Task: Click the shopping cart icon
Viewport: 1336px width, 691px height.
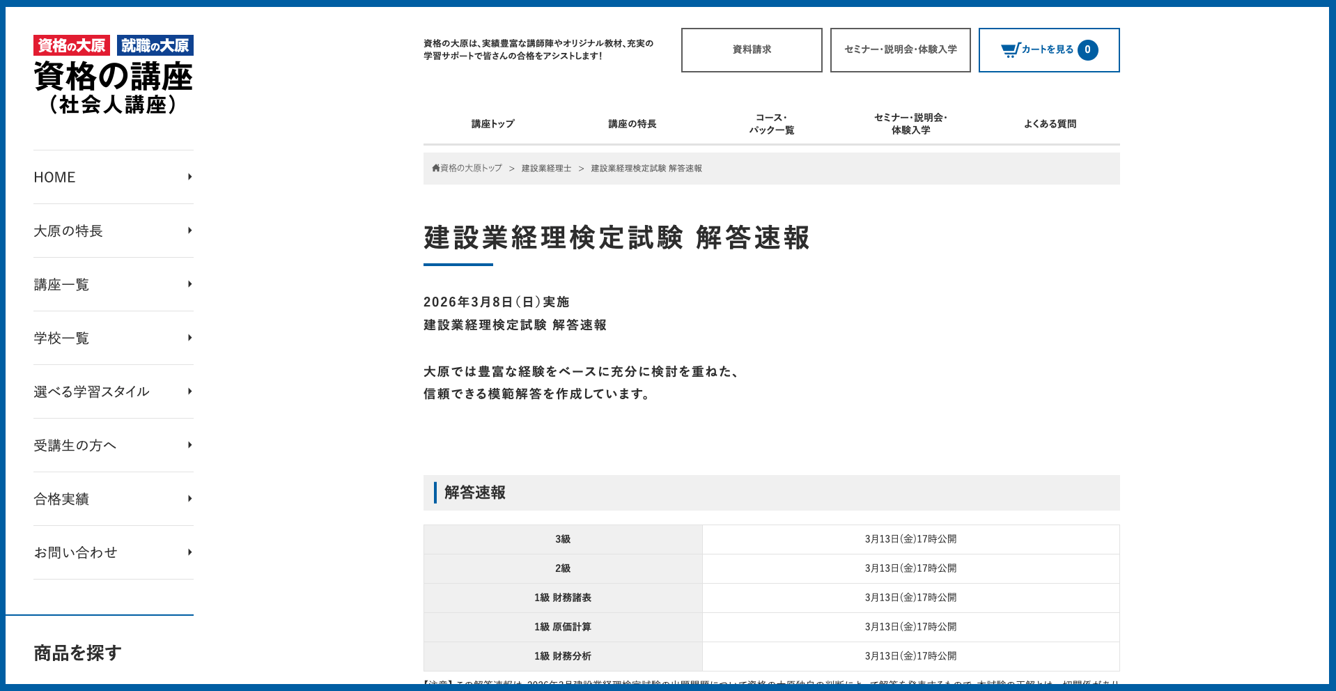Action: (1010, 49)
